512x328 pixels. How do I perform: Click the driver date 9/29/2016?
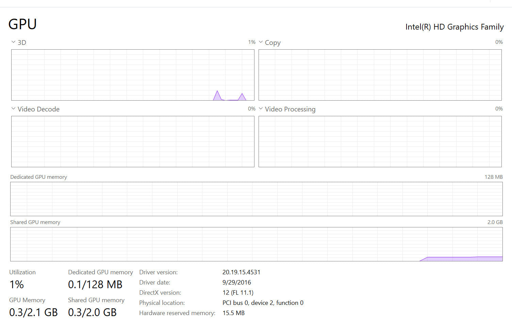[236, 282]
